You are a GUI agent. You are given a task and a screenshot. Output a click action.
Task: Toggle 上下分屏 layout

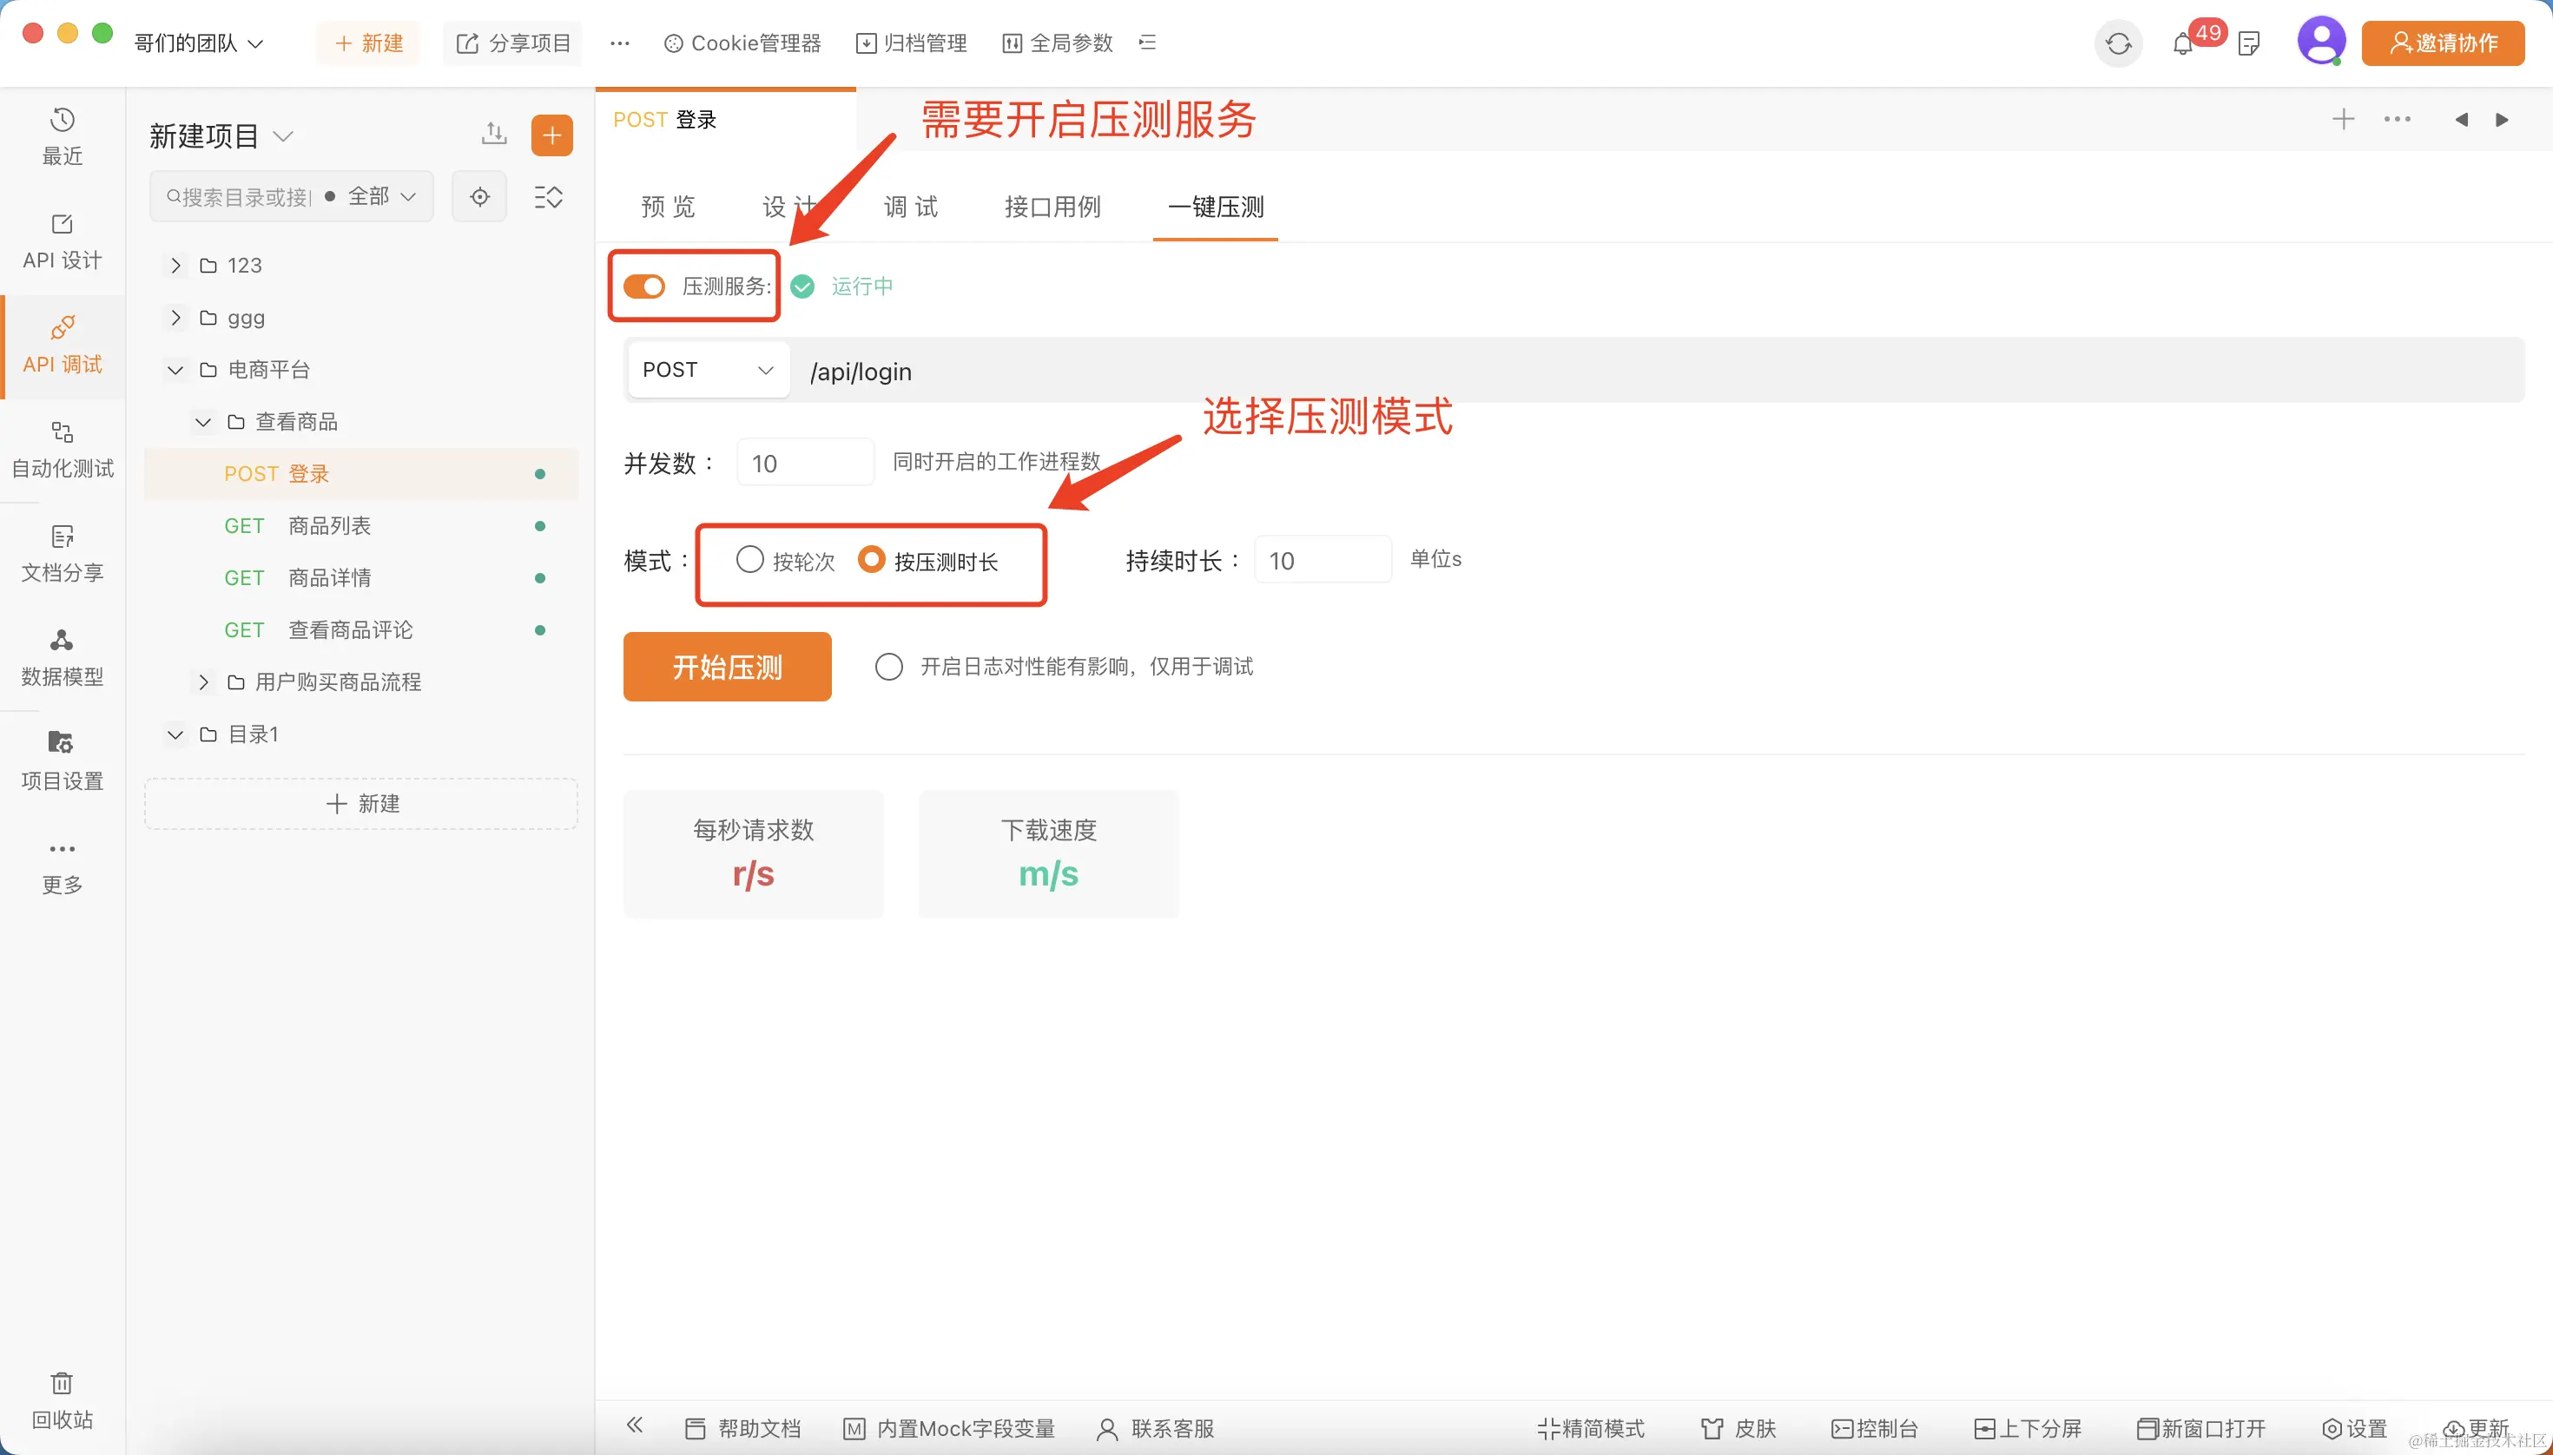pos(2029,1428)
